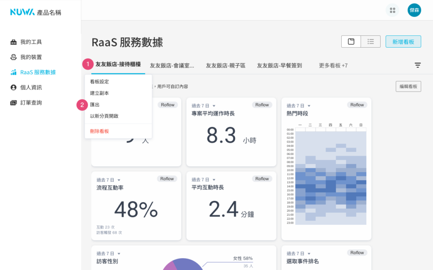The height and width of the screenshot is (270, 433).
Task: Click the 個人資訊 person icon
Action: (x=13, y=88)
